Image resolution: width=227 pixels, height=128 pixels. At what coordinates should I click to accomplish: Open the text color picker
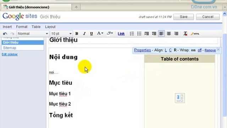[100, 33]
